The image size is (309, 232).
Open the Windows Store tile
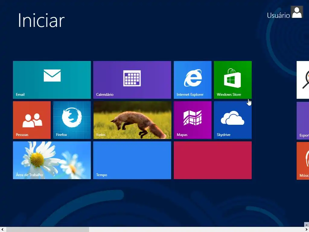233,80
